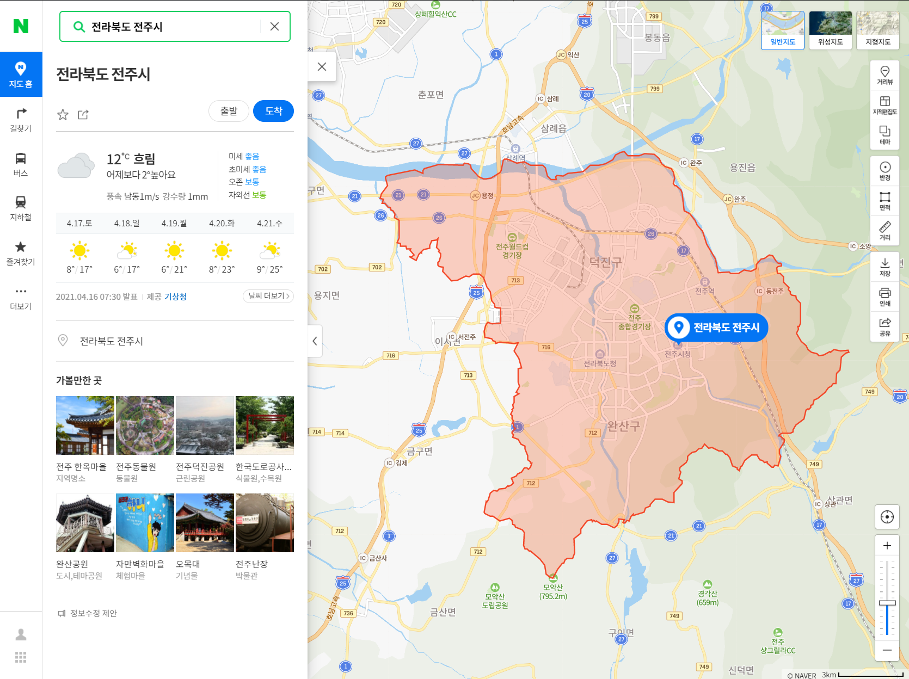Open the 전주 한옥마을 photo thumbnail
This screenshot has height=679, width=909.
pyautogui.click(x=85, y=425)
